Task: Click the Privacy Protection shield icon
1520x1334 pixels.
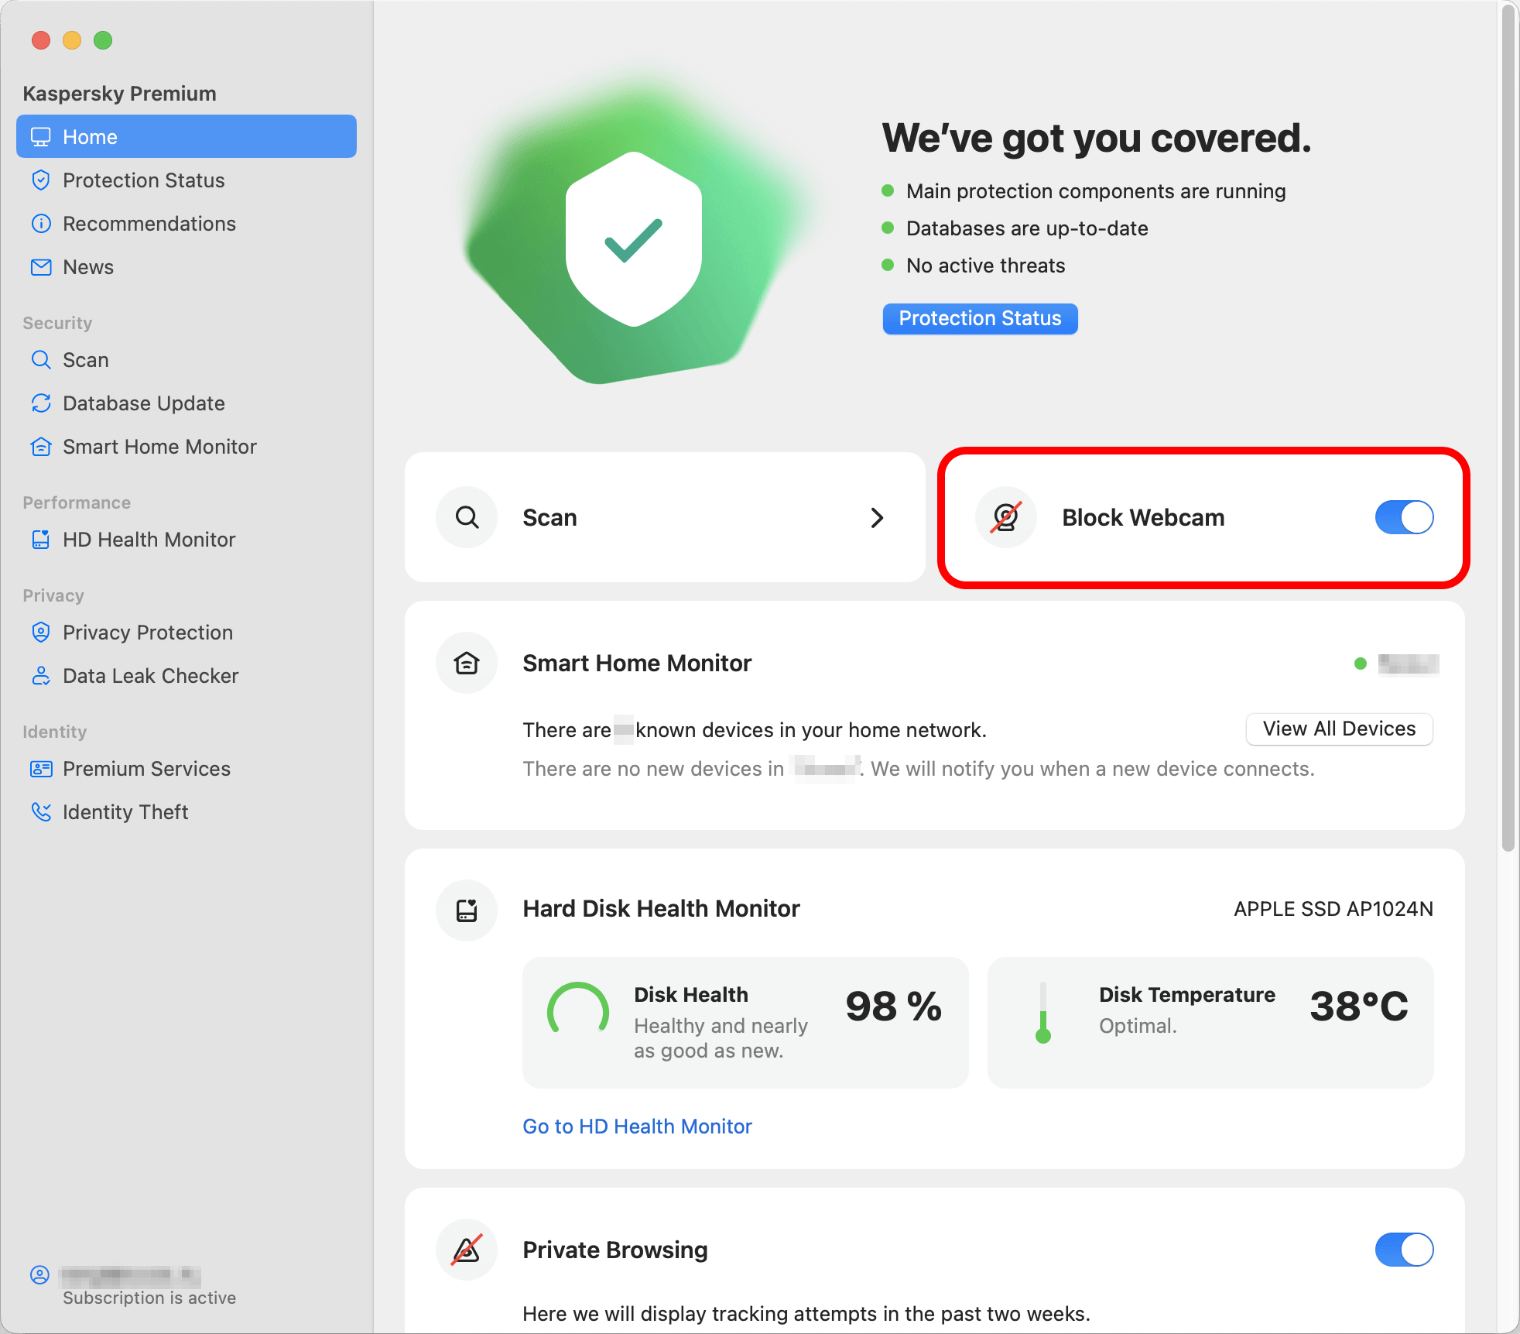Action: point(40,633)
